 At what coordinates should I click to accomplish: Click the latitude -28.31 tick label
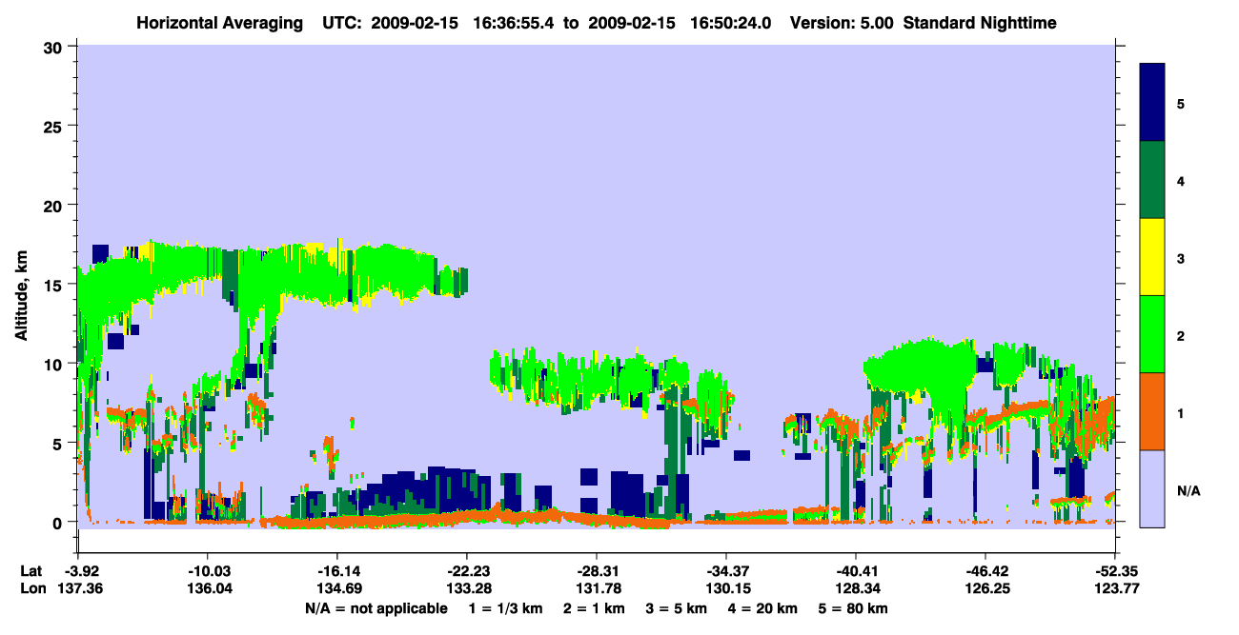[597, 571]
